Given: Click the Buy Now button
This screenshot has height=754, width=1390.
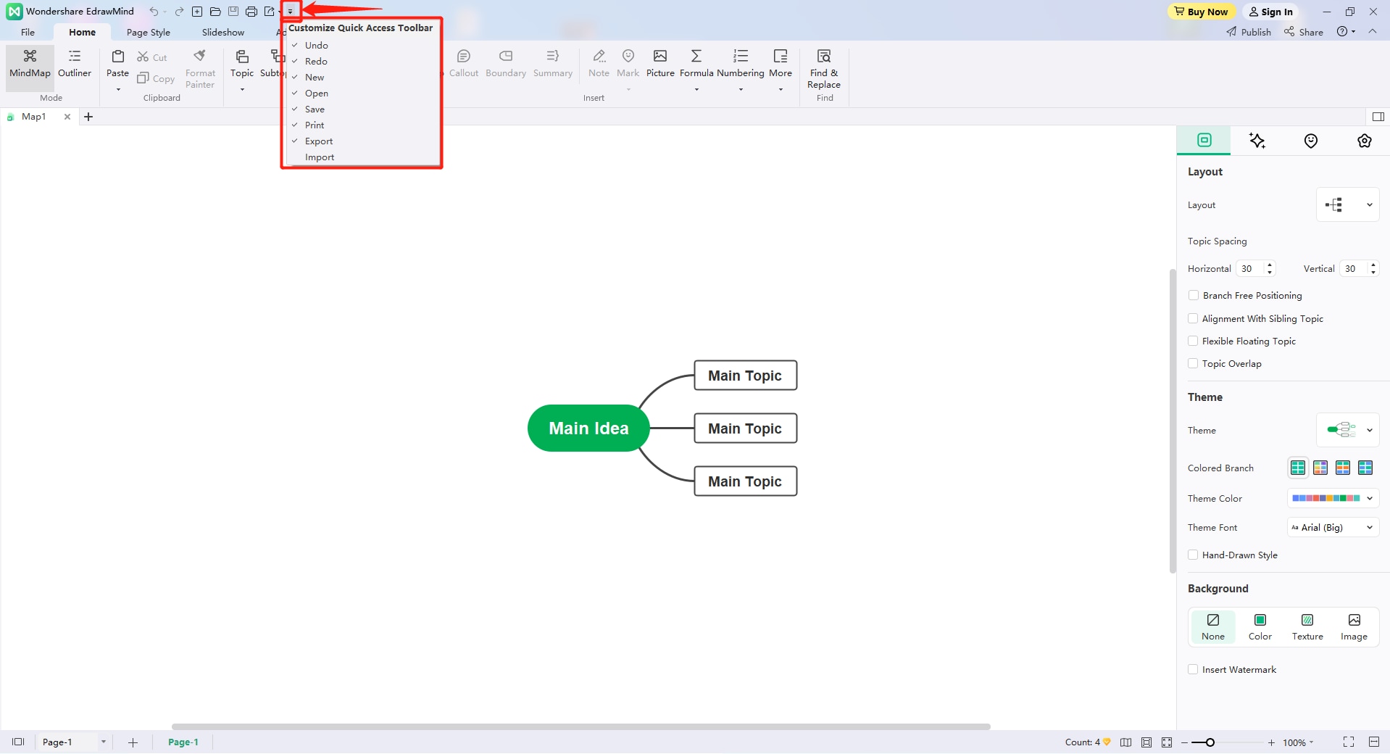Looking at the screenshot, I should 1201,12.
